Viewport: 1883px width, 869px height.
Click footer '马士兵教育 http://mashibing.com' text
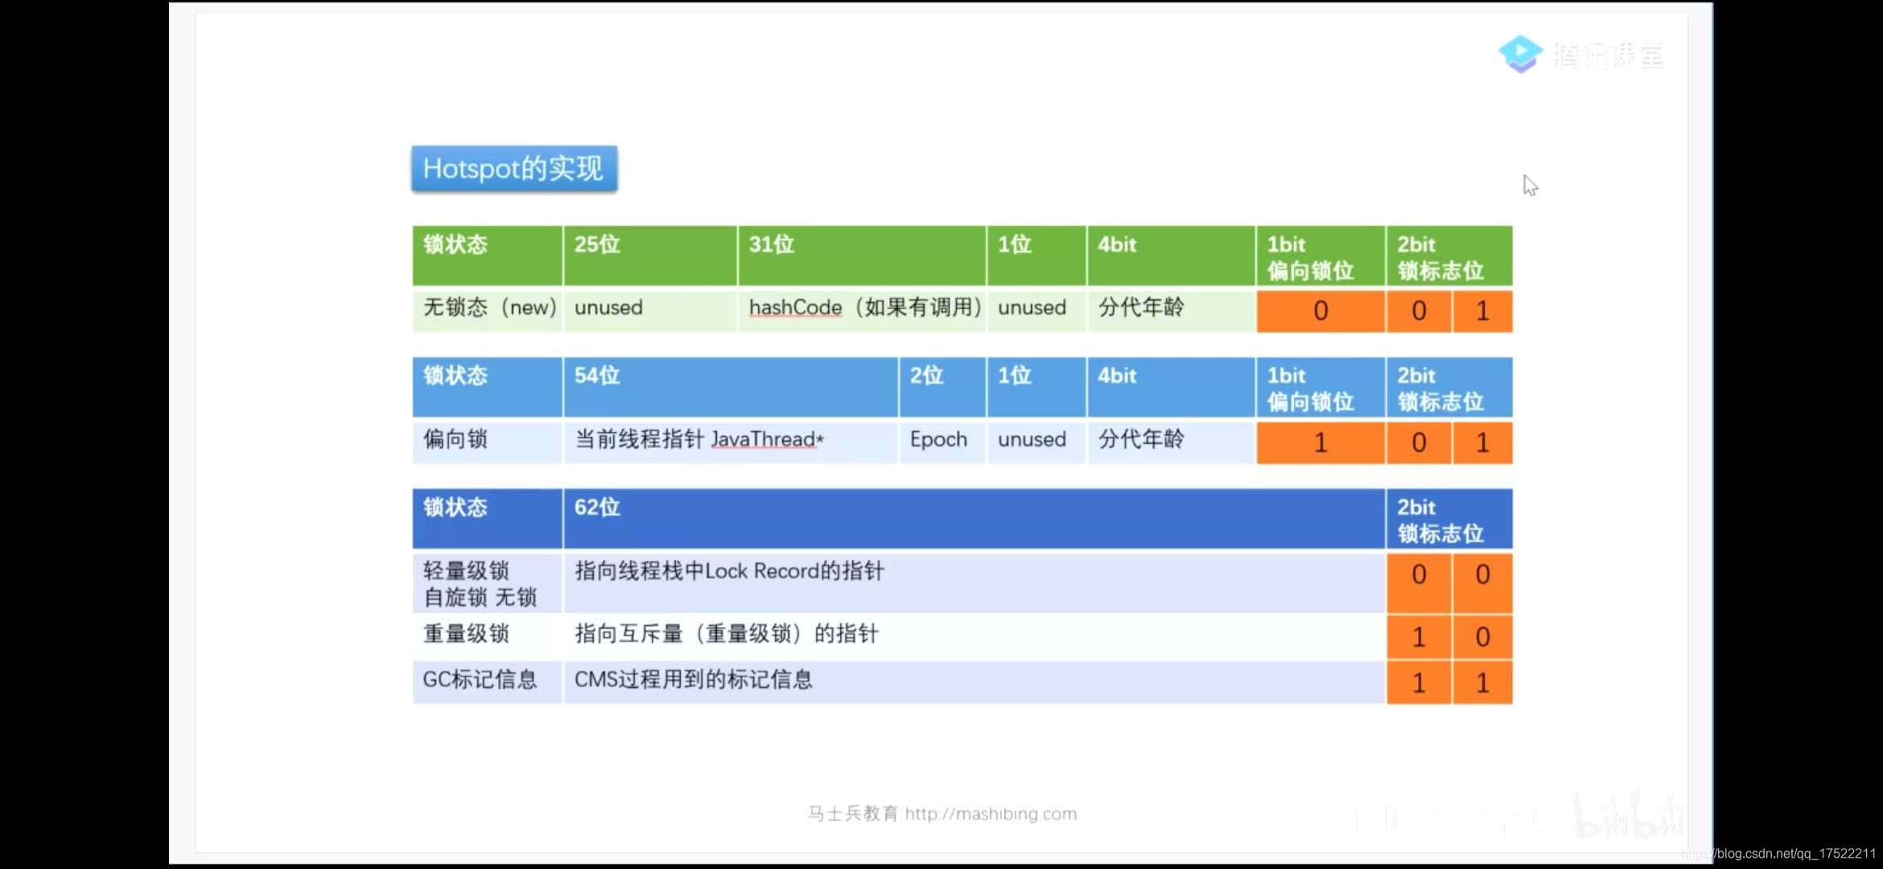[942, 814]
